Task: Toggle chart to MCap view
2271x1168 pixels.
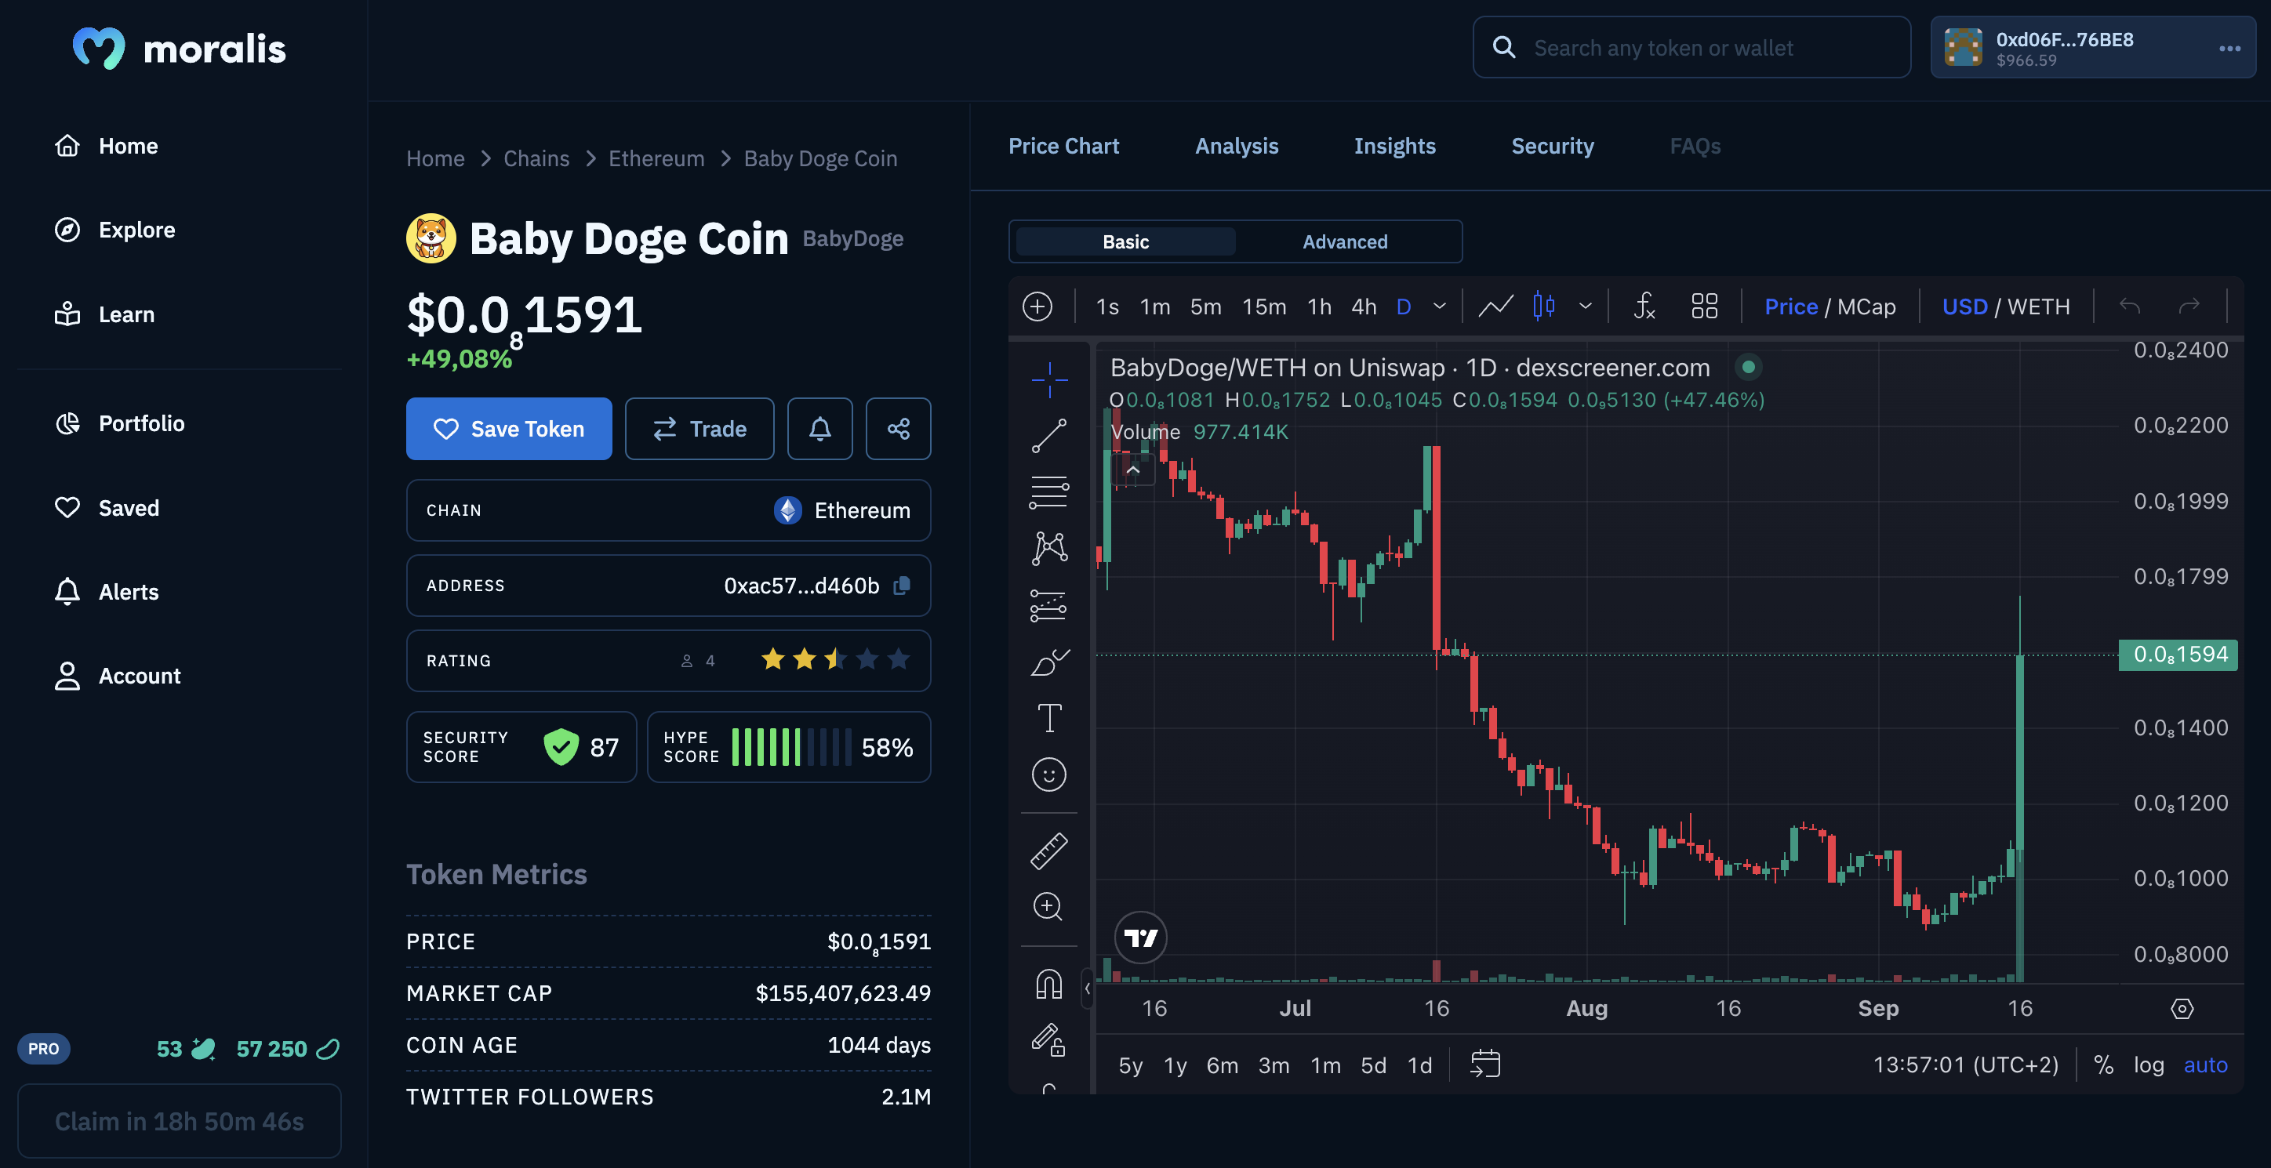Action: (x=1866, y=307)
